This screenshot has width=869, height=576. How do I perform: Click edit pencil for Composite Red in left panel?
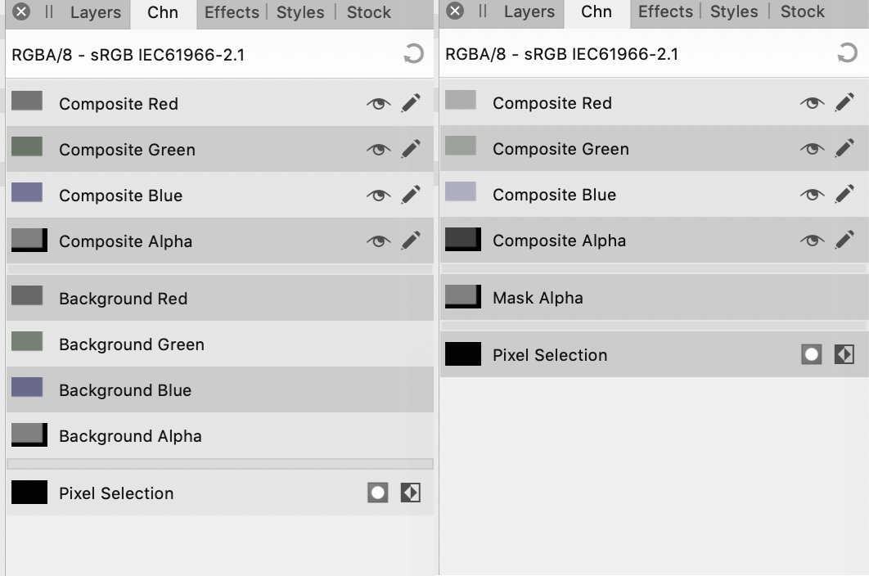tap(411, 103)
